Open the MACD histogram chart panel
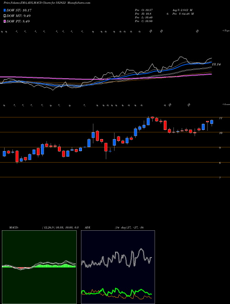Viewport: 230px width, 304px height. (39, 267)
